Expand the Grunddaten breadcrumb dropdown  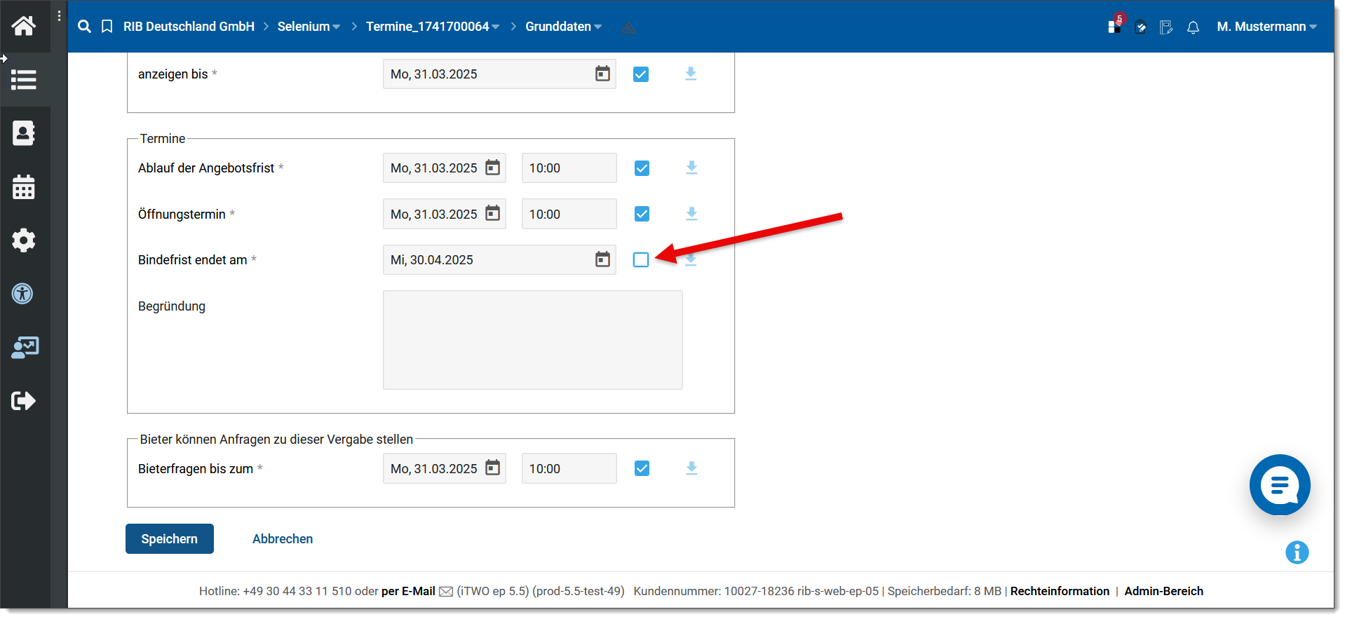(x=563, y=27)
